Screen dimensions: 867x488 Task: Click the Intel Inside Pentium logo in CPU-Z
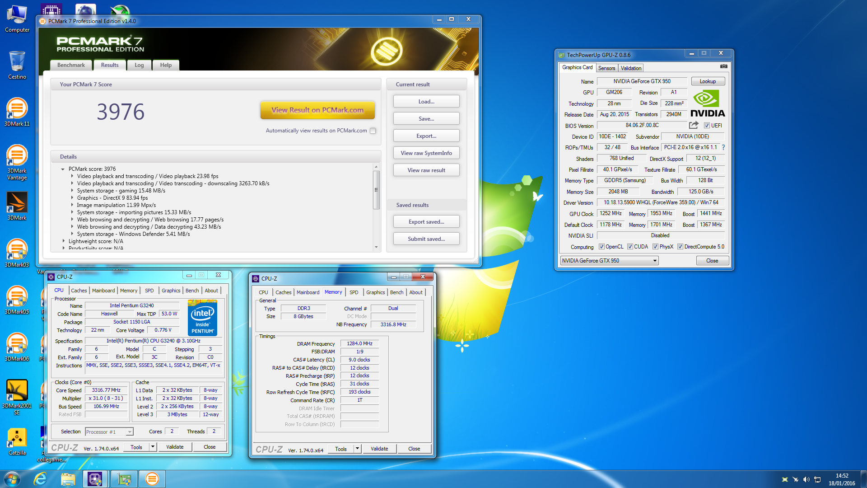coord(202,318)
